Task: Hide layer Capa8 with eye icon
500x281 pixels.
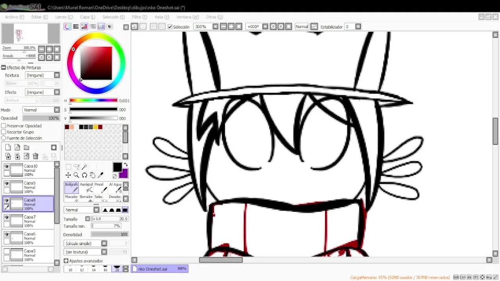Action: coord(7,200)
